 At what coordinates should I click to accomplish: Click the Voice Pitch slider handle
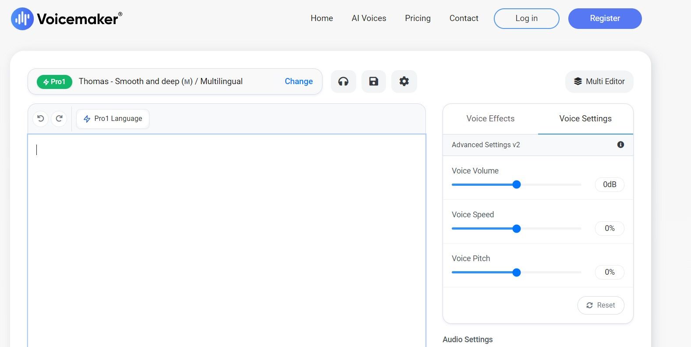[x=517, y=273]
